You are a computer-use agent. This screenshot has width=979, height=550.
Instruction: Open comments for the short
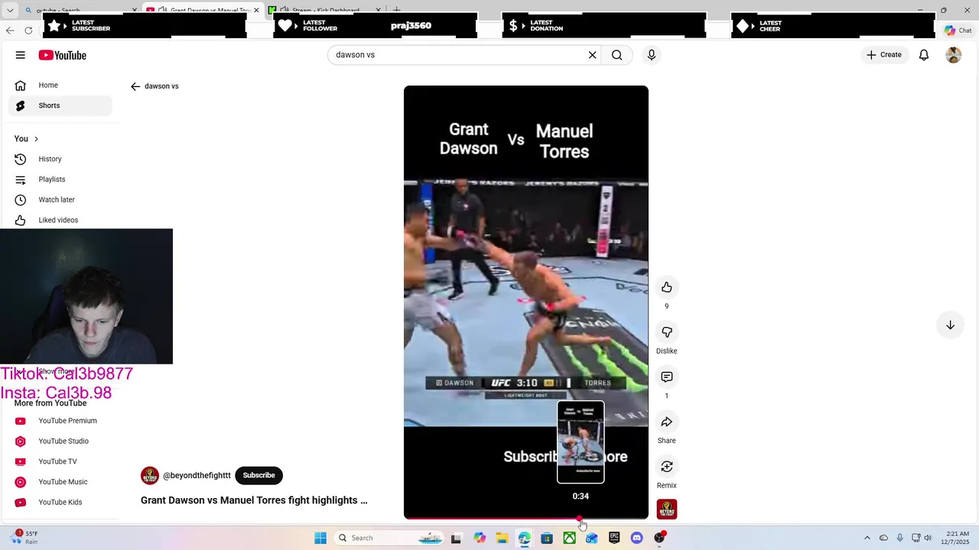click(x=667, y=377)
